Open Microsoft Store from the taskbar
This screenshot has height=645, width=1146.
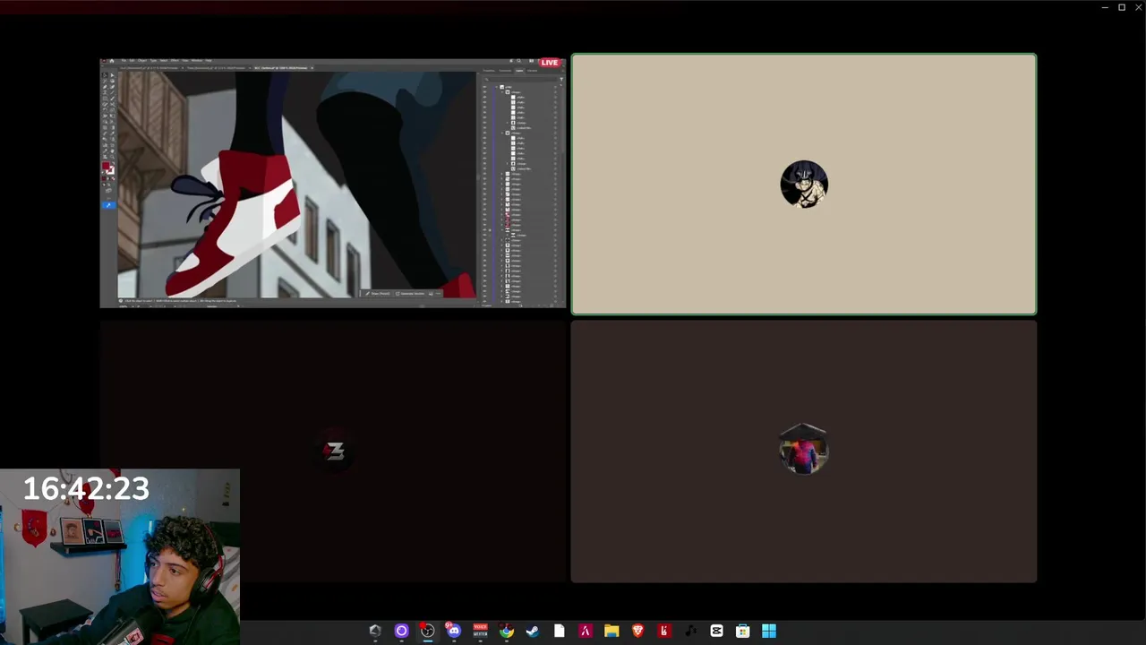[x=742, y=631]
